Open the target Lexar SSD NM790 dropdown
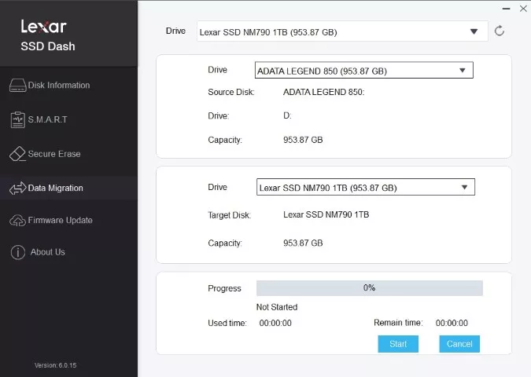Image resolution: width=531 pixels, height=377 pixels. (464, 188)
